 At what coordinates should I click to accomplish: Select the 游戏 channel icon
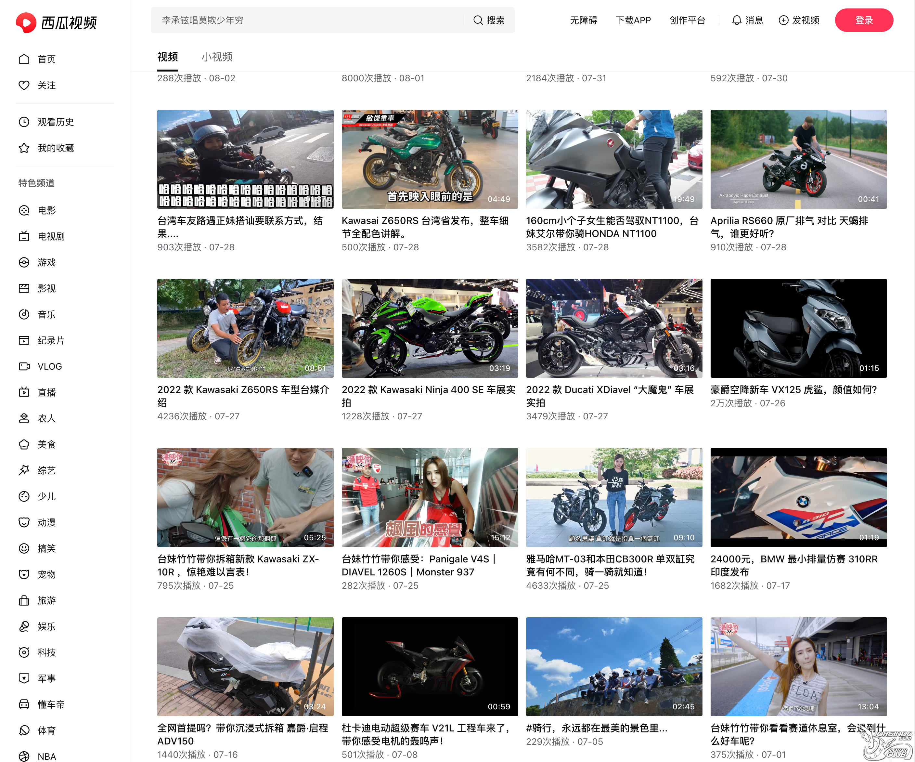tap(24, 262)
